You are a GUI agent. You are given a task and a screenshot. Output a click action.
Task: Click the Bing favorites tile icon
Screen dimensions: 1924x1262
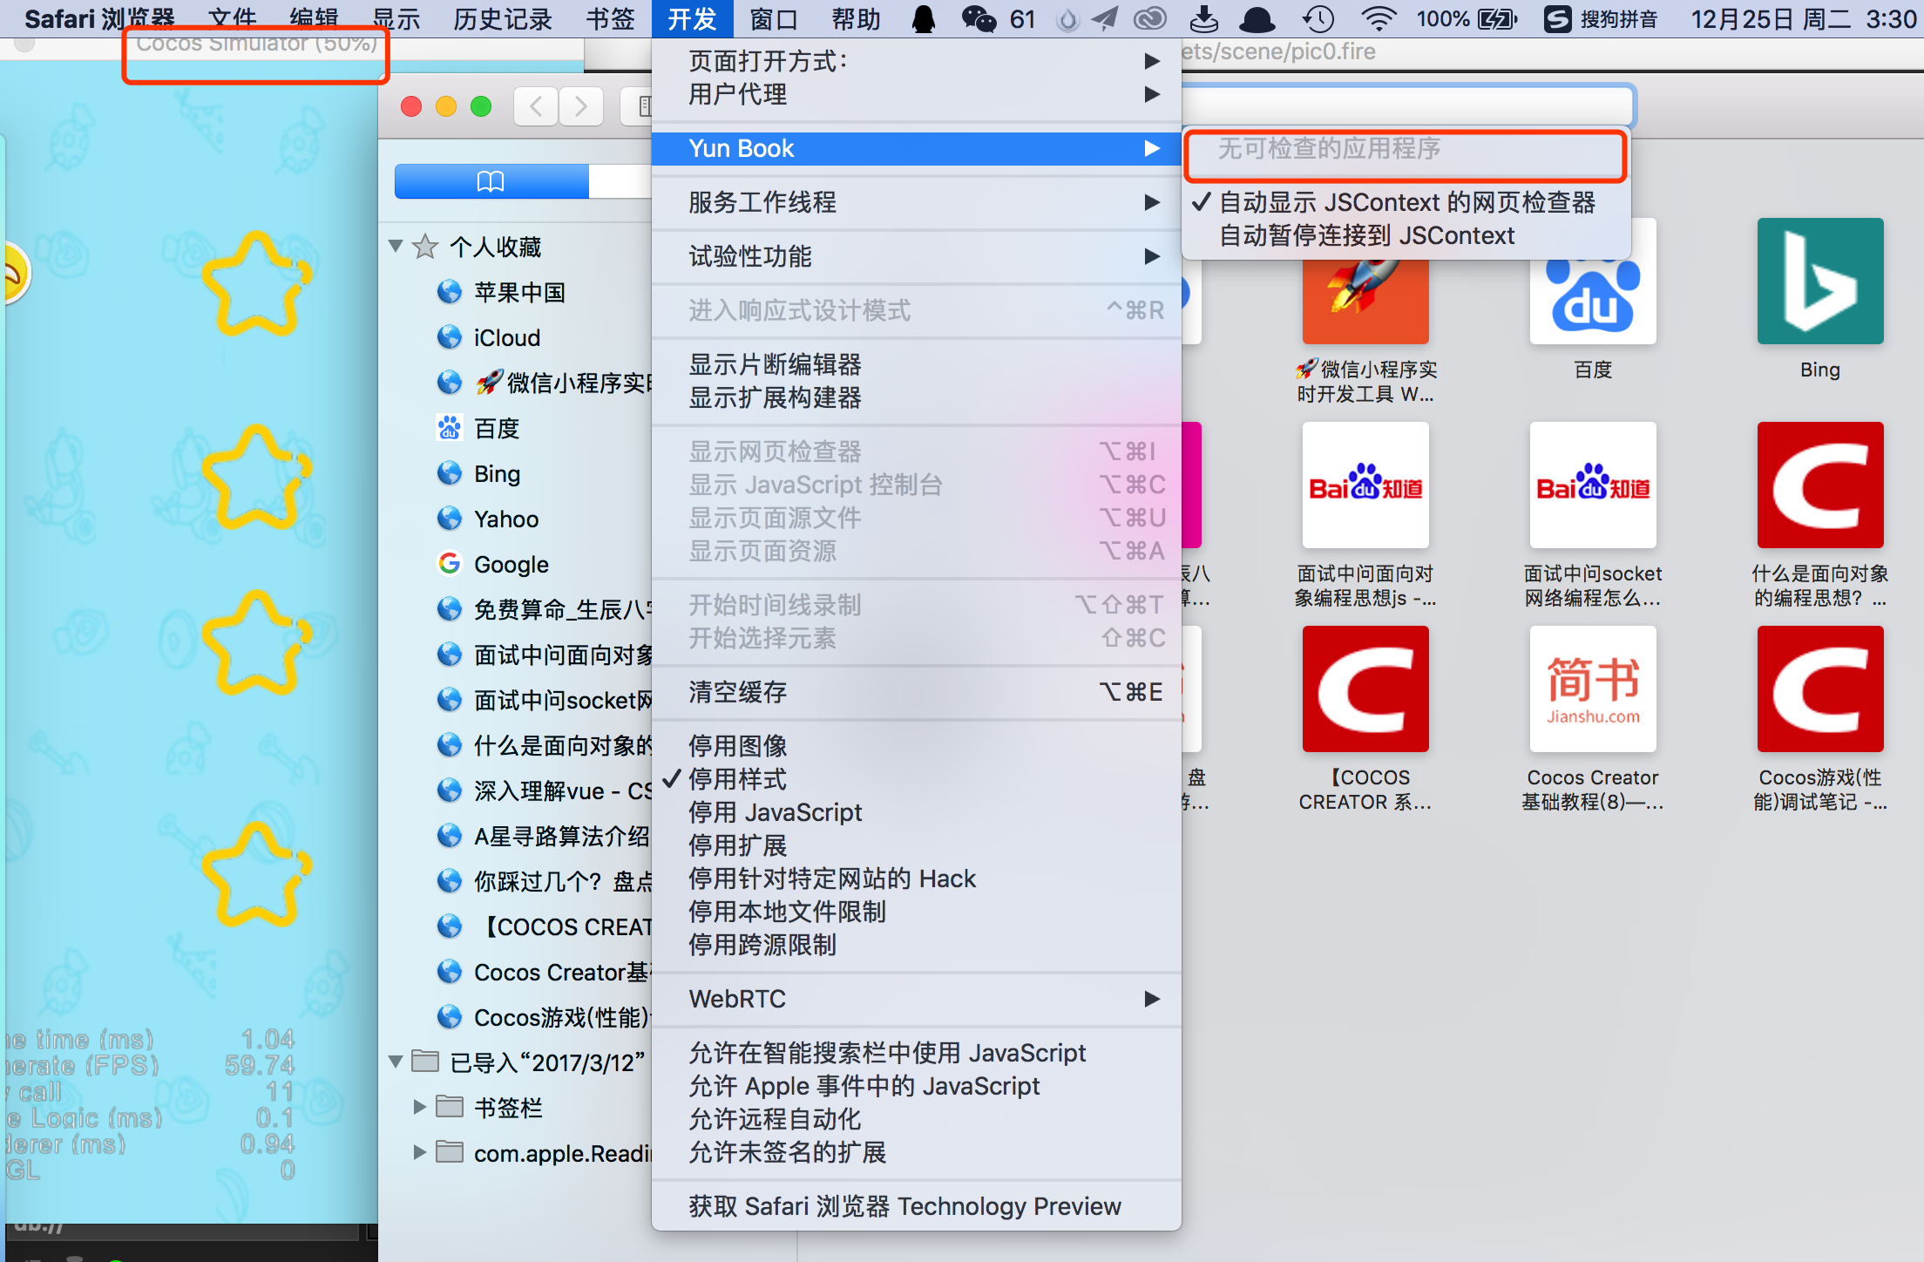[1819, 281]
